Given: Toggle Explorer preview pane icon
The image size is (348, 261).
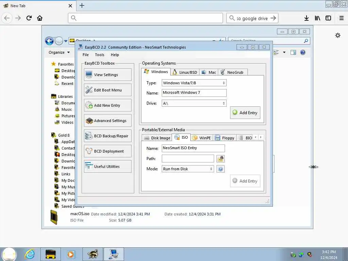Looking at the screenshot, I should click(x=293, y=52).
